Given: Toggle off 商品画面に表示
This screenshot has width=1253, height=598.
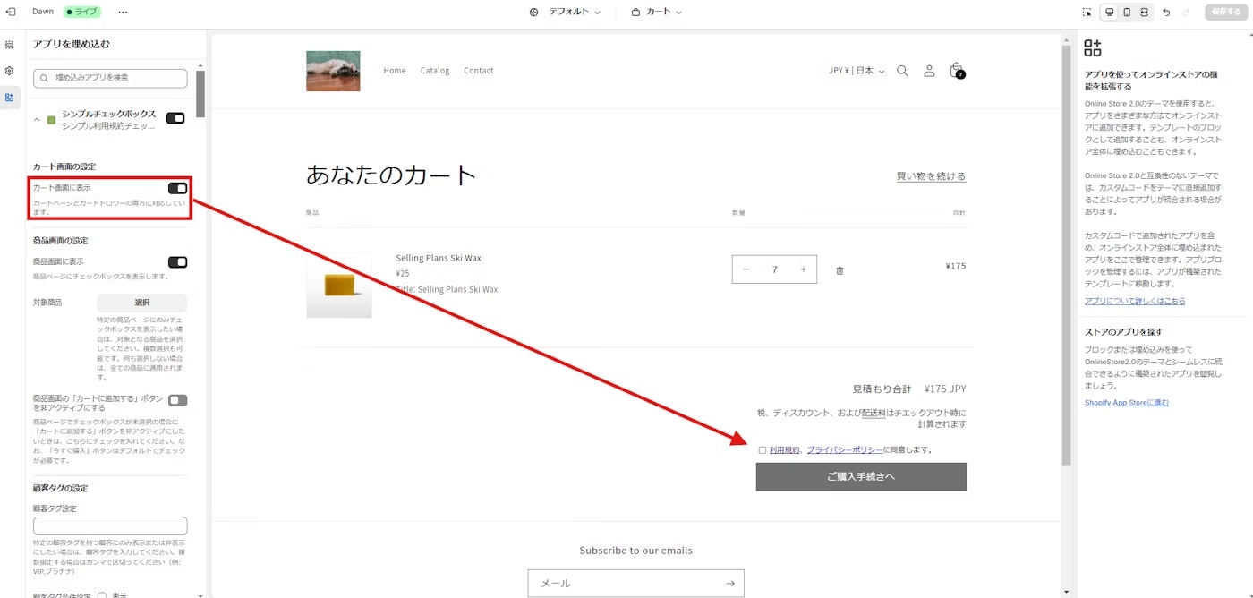Looking at the screenshot, I should (x=177, y=261).
